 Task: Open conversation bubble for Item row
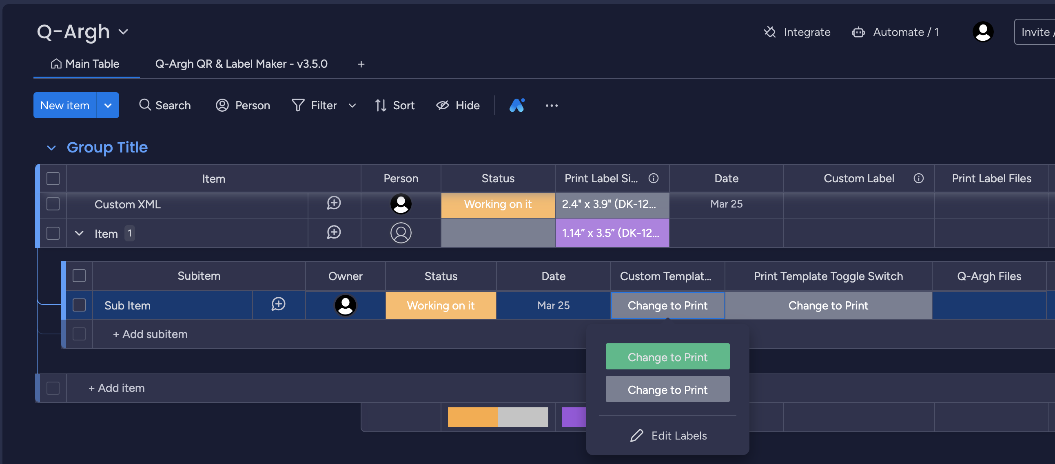click(334, 232)
